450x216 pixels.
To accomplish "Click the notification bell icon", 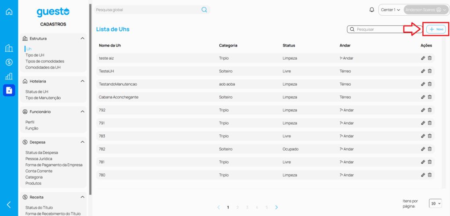I will point(372,10).
